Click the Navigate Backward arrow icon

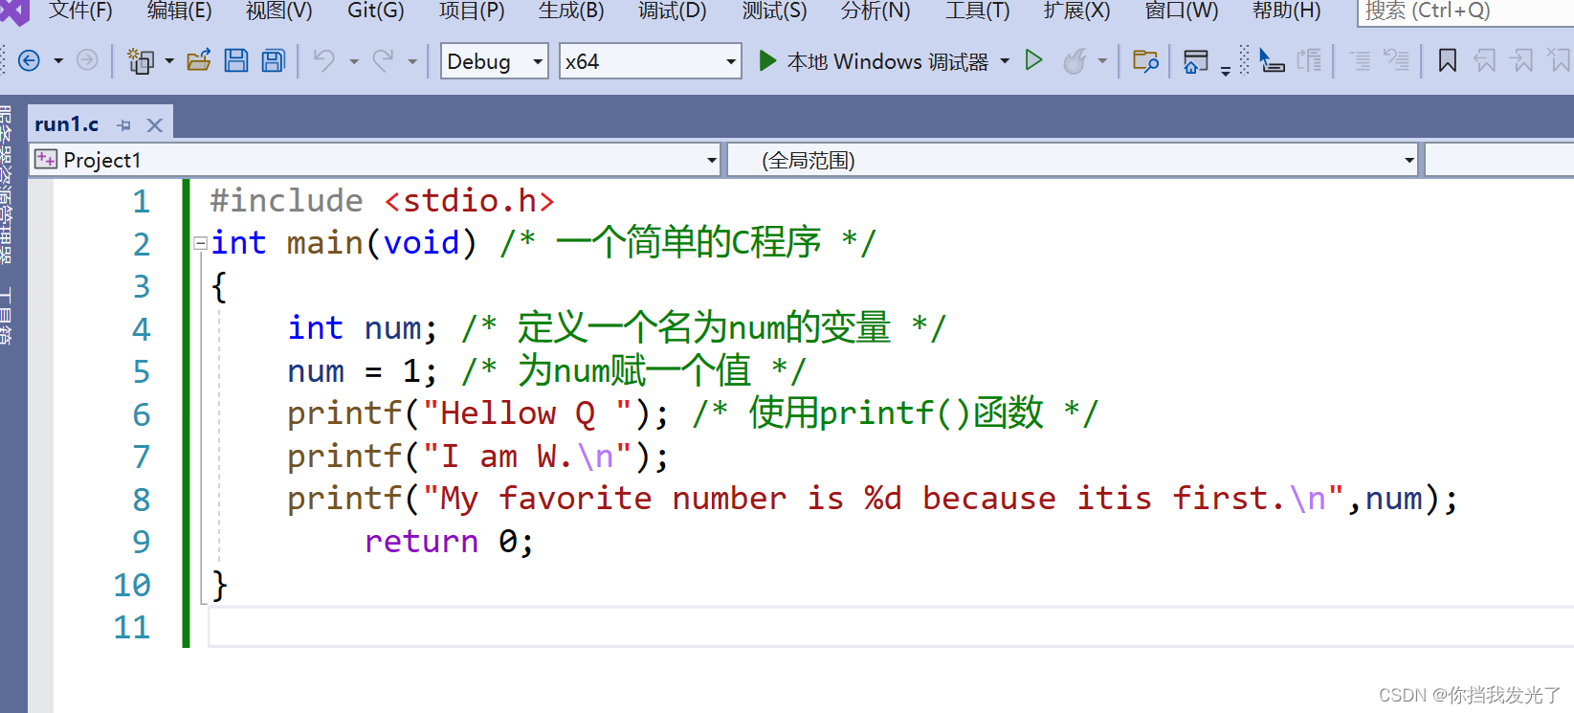pyautogui.click(x=30, y=61)
